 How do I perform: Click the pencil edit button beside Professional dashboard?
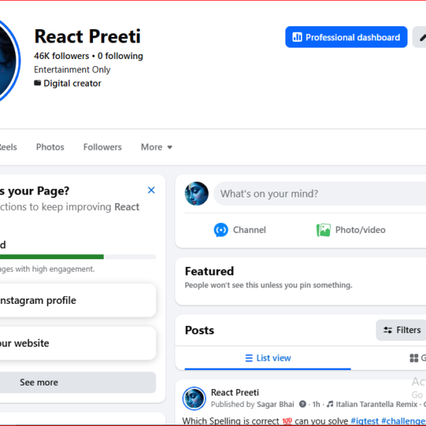point(420,37)
